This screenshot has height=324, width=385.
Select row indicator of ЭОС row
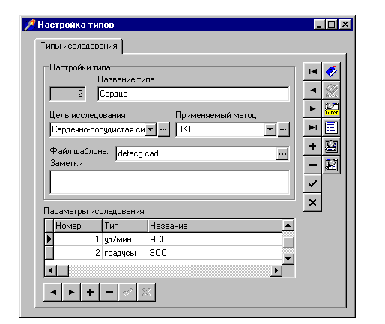pyautogui.click(x=49, y=253)
